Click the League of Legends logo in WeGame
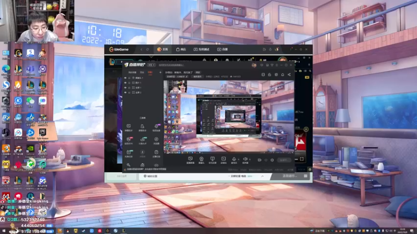The width and height of the screenshot is (417, 234). (x=112, y=62)
